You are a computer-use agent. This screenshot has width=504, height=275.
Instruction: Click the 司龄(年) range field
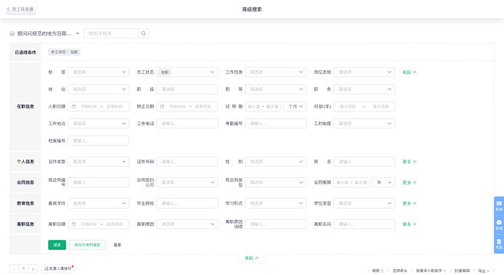364,106
